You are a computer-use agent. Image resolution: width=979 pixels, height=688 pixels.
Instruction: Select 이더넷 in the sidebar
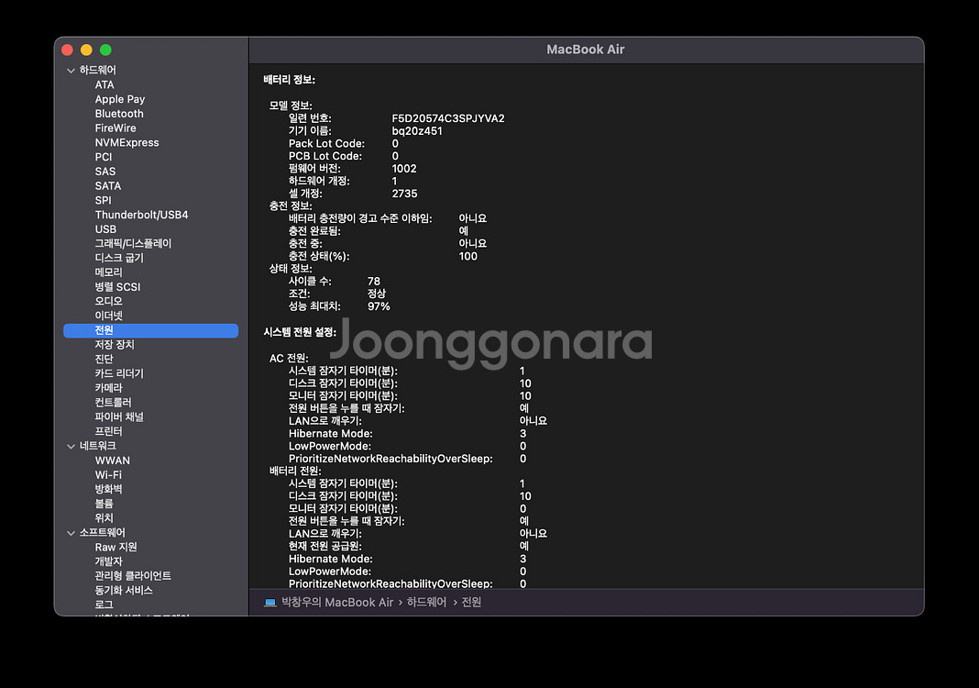tap(109, 316)
